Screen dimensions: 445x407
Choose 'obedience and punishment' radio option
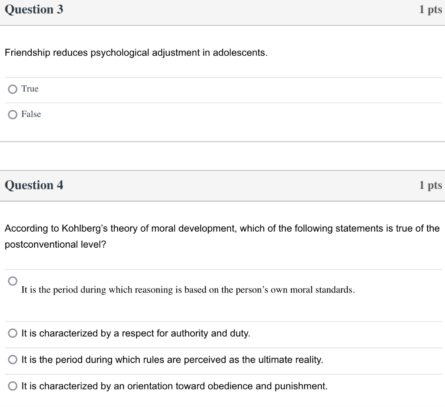pos(13,386)
